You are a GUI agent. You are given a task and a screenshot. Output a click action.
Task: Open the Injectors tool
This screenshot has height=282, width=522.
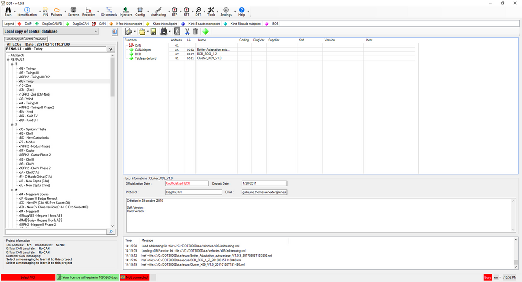tap(125, 12)
